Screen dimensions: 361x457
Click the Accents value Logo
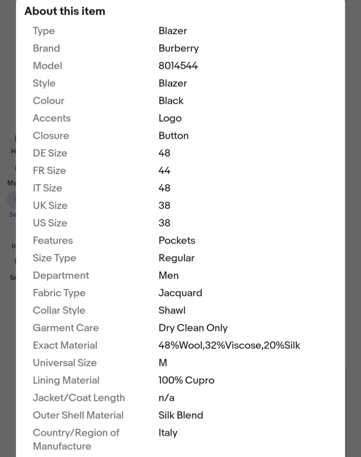coord(170,118)
